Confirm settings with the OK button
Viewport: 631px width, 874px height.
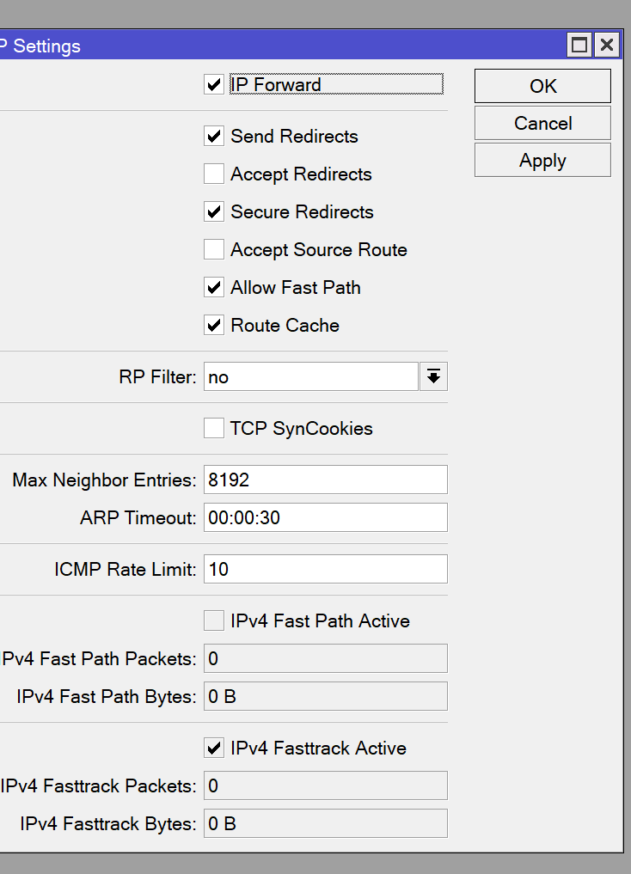542,86
